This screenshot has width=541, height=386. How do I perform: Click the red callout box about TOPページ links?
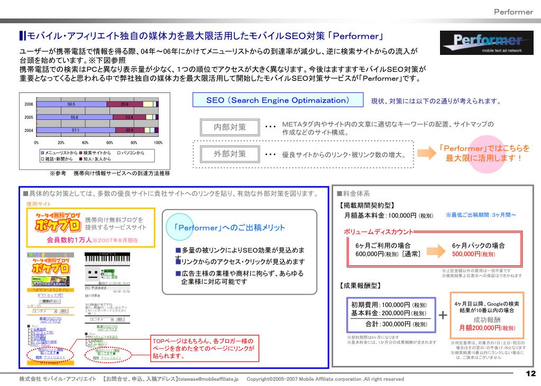205,348
